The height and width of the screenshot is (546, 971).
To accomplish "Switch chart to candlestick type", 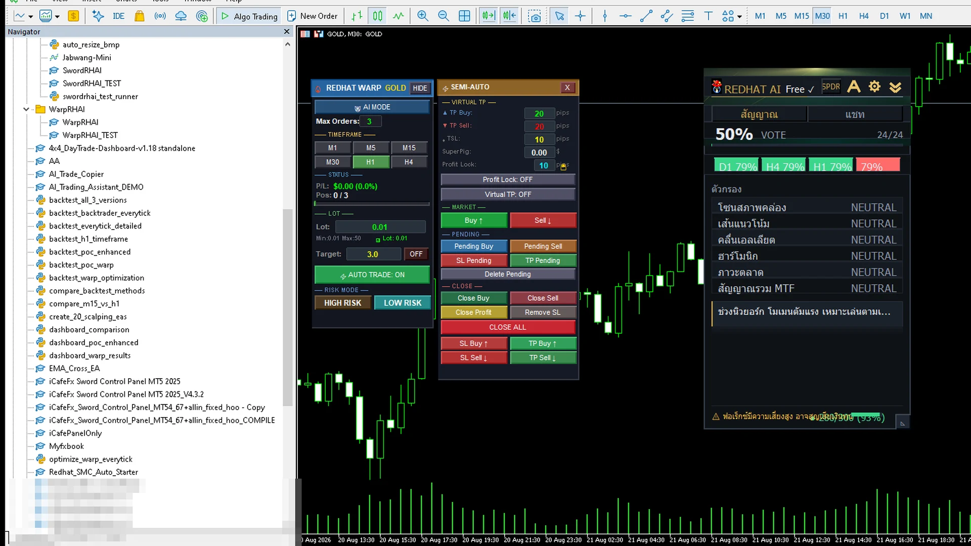I will pyautogui.click(x=378, y=16).
